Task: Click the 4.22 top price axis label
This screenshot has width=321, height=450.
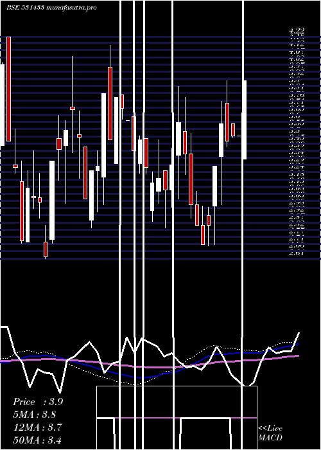Action: (x=297, y=30)
